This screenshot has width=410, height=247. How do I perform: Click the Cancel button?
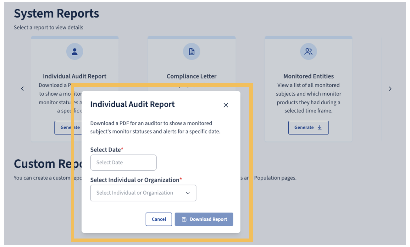(159, 219)
